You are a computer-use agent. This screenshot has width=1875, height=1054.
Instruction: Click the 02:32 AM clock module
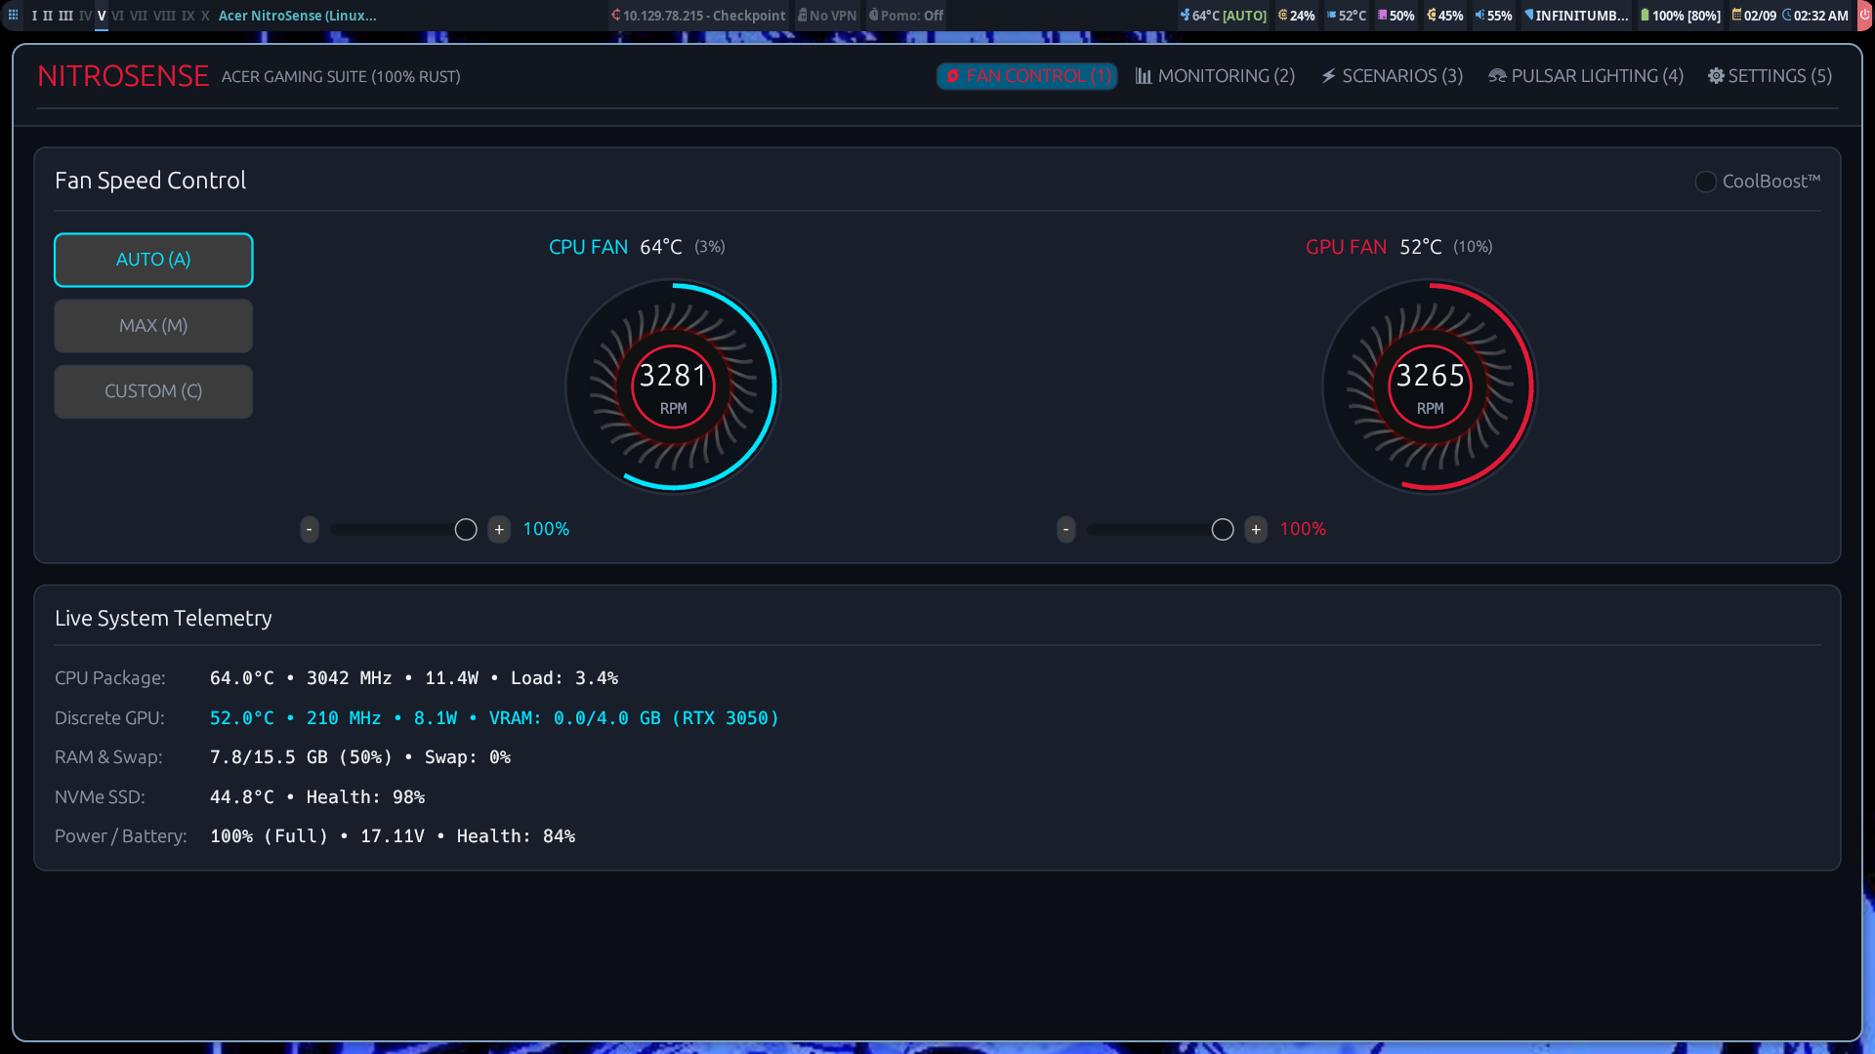1815,16
